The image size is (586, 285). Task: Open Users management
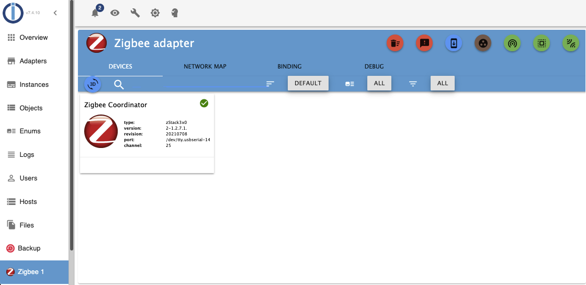(x=35, y=178)
